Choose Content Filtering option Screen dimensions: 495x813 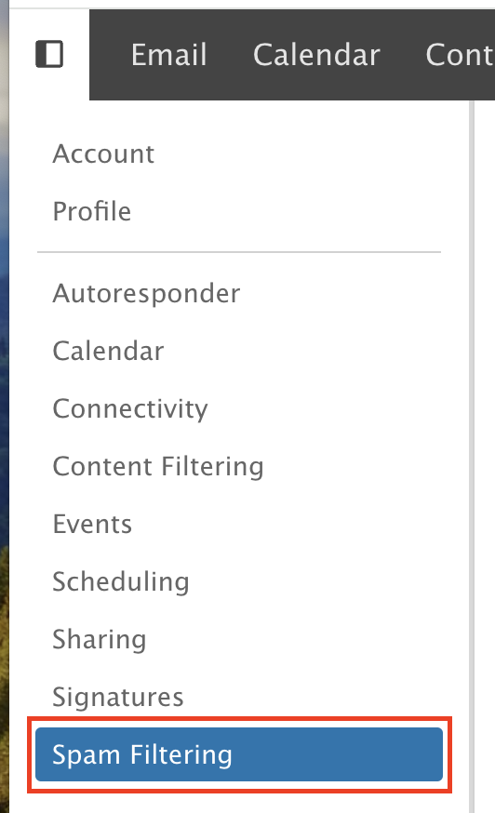pyautogui.click(x=158, y=466)
